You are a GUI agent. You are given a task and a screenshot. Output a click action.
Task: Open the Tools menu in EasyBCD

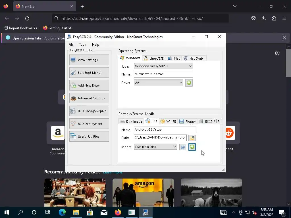[x=83, y=45]
